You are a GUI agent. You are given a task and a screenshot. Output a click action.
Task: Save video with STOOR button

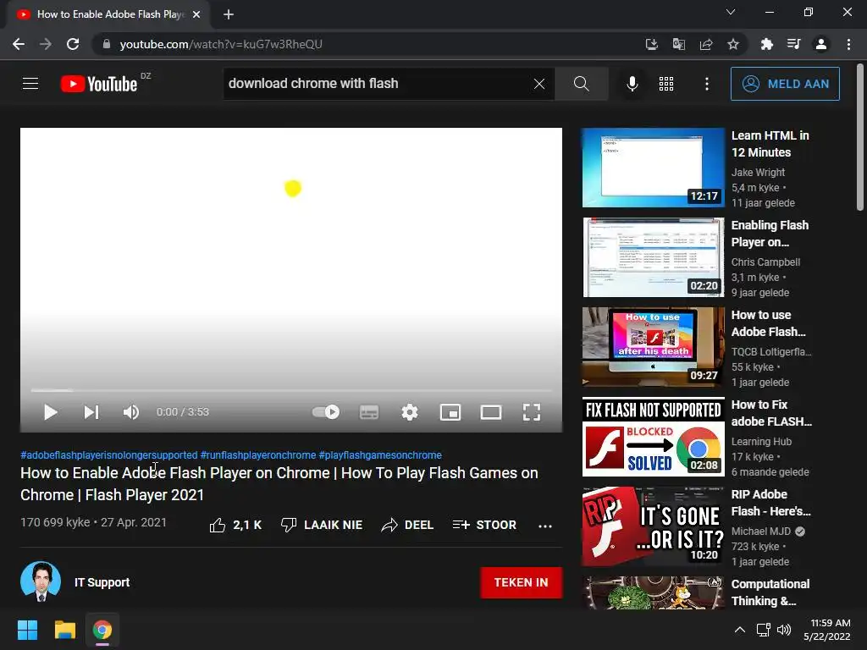point(484,525)
